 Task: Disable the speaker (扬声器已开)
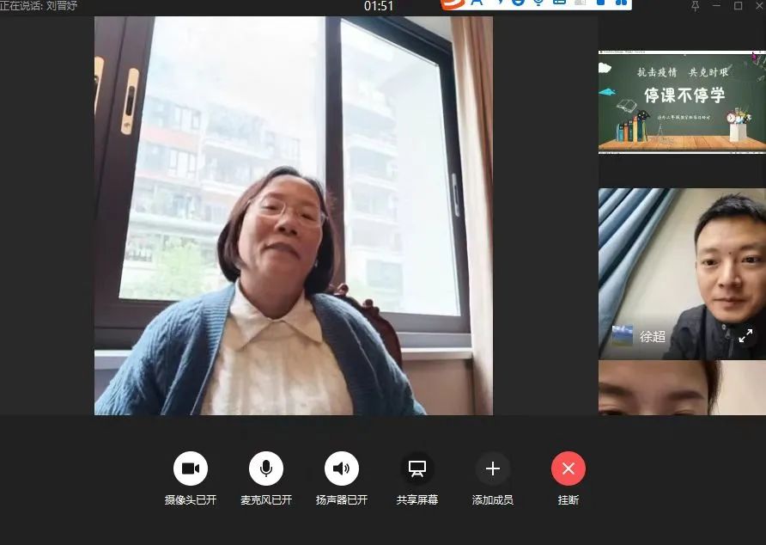(x=342, y=468)
